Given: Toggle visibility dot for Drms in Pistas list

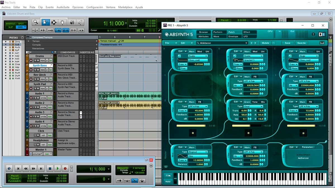Looking at the screenshot, I should [x=5, y=41].
